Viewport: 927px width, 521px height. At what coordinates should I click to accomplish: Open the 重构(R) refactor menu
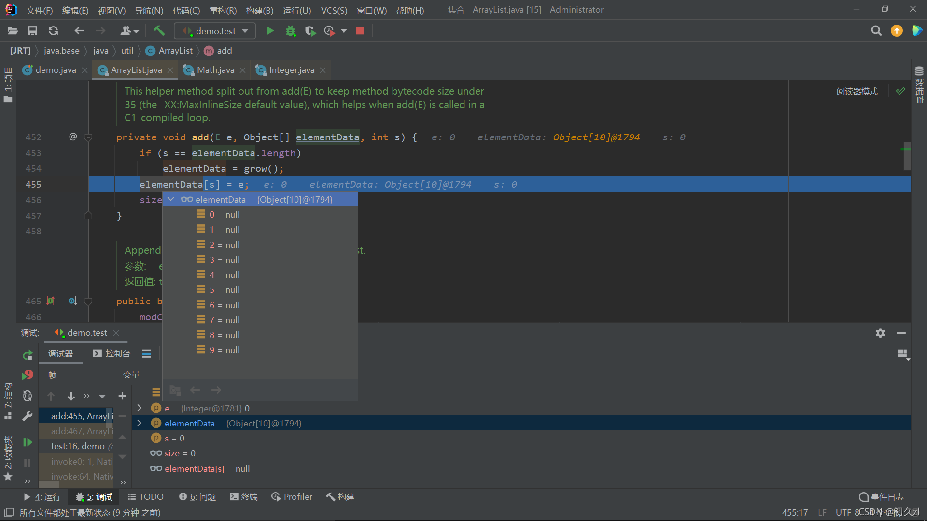(x=223, y=10)
